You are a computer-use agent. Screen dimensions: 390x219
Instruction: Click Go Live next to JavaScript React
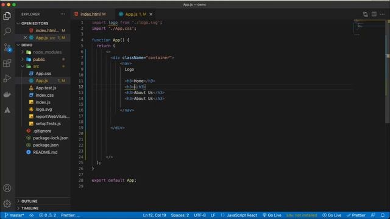point(272,215)
